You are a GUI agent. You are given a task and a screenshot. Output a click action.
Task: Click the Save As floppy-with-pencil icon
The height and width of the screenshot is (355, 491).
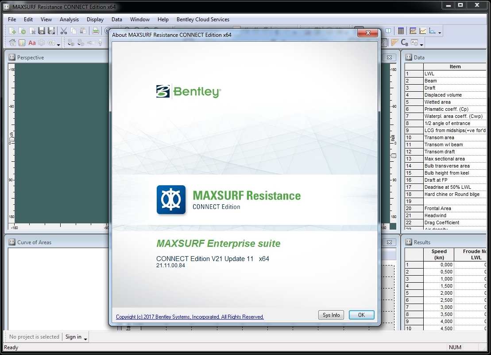tap(51, 31)
